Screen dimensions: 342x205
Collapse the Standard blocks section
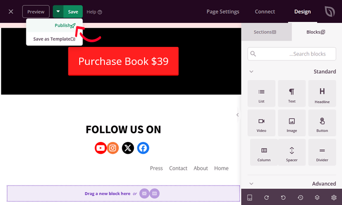[x=251, y=72]
